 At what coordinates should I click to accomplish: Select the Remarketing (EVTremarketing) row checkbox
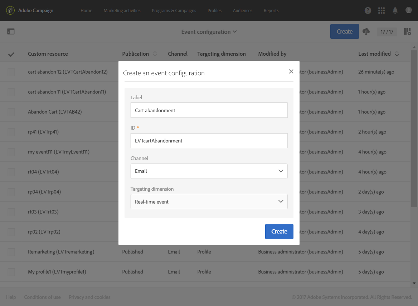pos(11,252)
